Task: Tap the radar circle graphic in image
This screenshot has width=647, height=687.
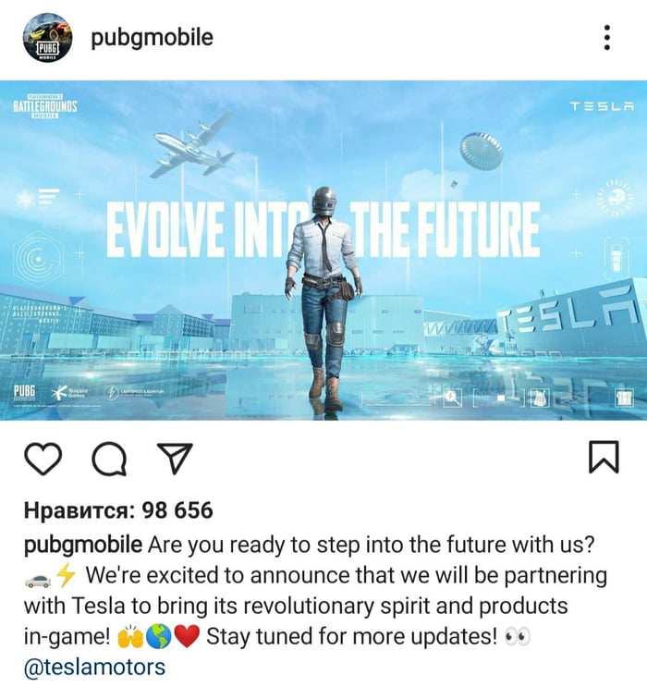Action: 38,259
